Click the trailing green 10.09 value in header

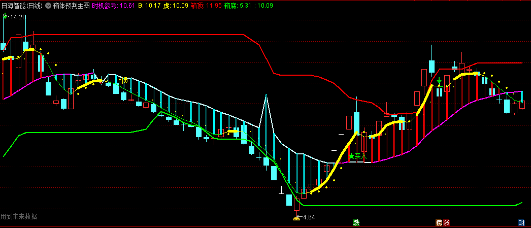[263, 6]
